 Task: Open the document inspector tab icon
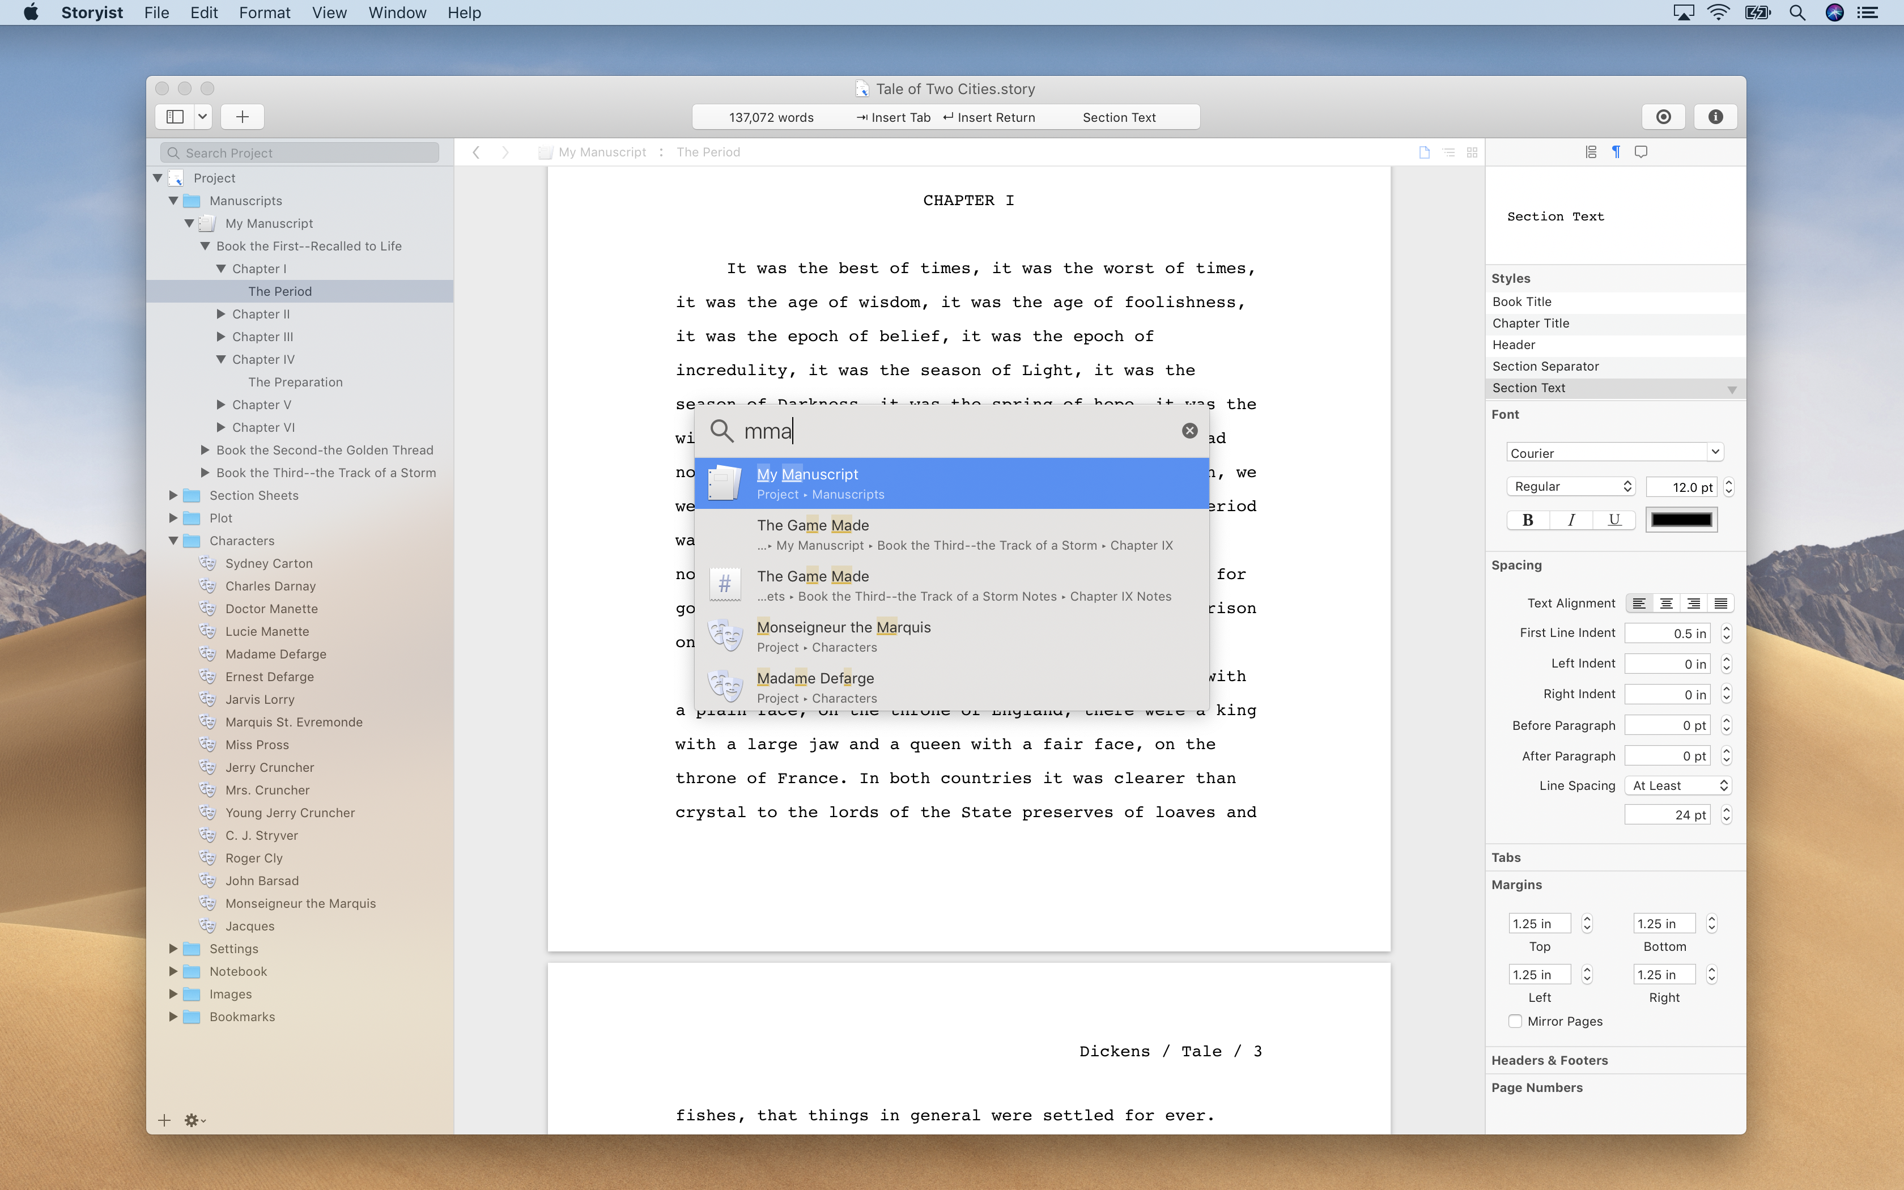1591,152
